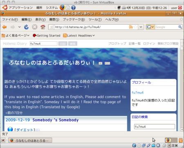The height and width of the screenshot is (148, 184).
Task: Click the 検索 button in the Hatena header
Action: (73, 43)
